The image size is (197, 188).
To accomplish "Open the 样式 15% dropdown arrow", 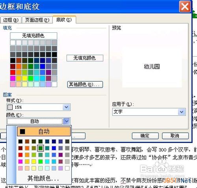I will coord(67,107).
